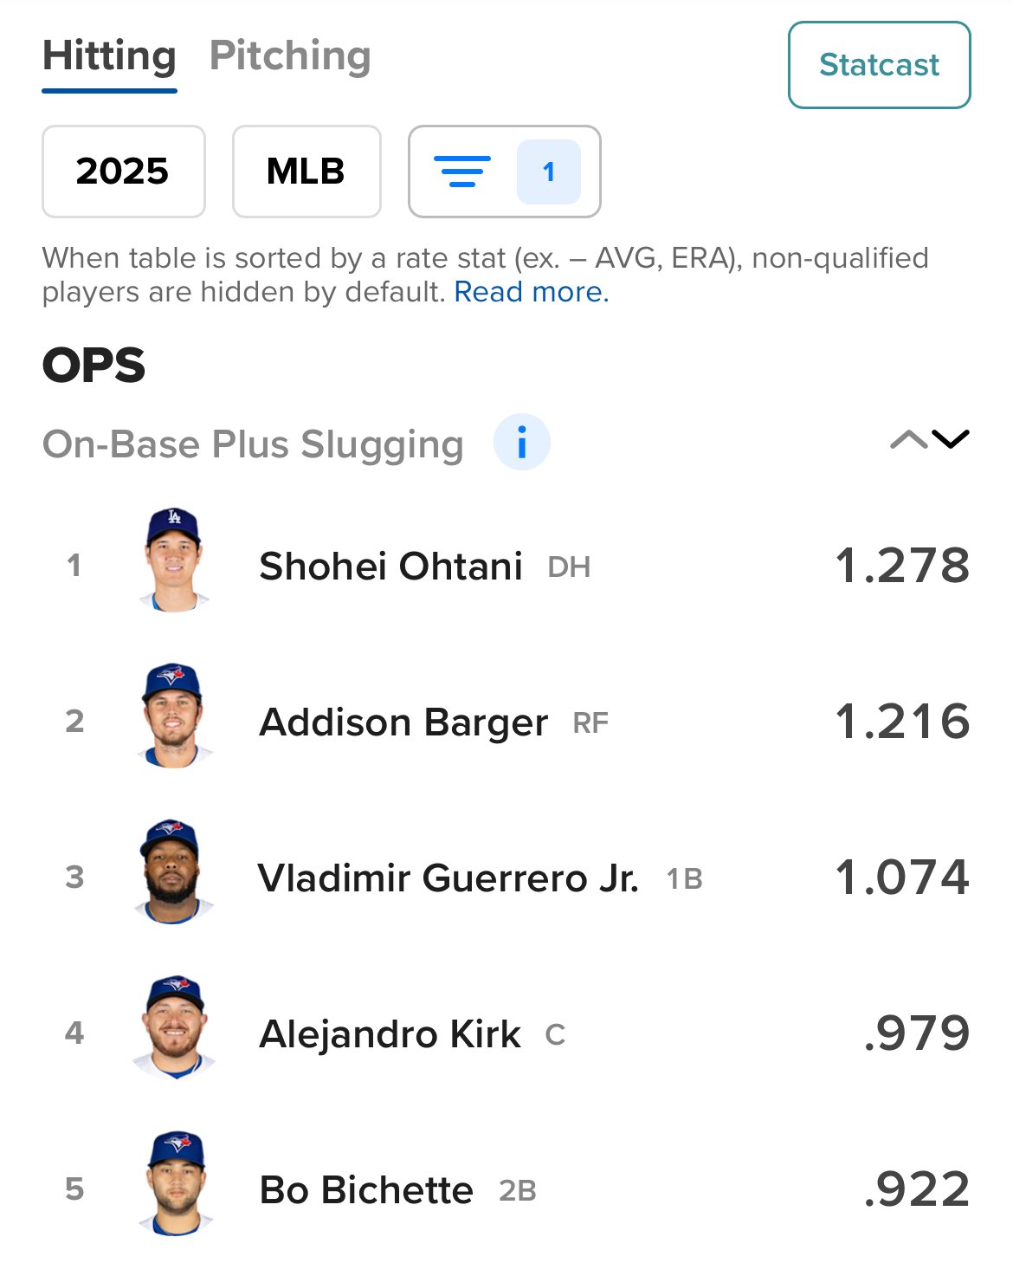Click the filter count badge
Image resolution: width=1013 pixels, height=1263 pixels.
click(x=548, y=172)
